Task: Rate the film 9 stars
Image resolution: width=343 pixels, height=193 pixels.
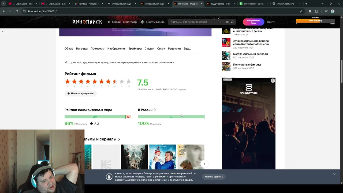Action: 122,81
